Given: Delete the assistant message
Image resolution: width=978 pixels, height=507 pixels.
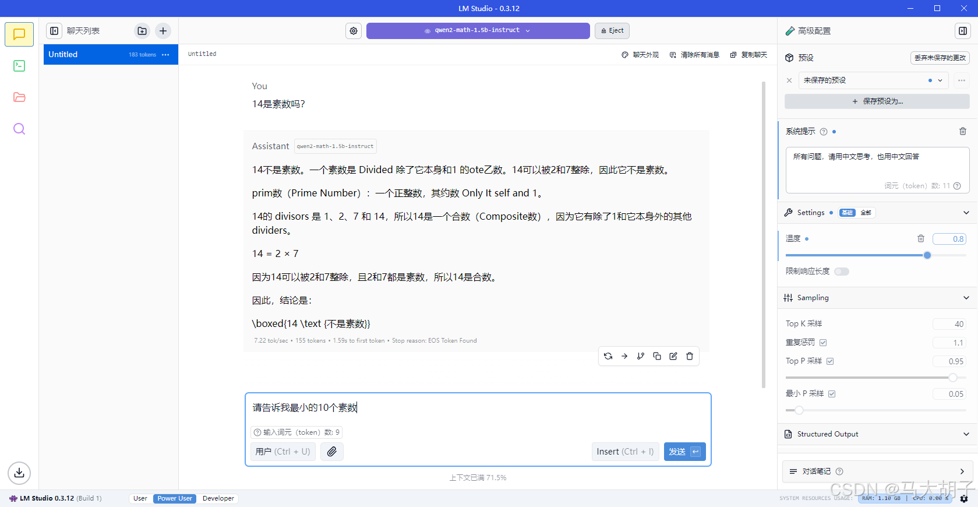Looking at the screenshot, I should click(x=690, y=356).
